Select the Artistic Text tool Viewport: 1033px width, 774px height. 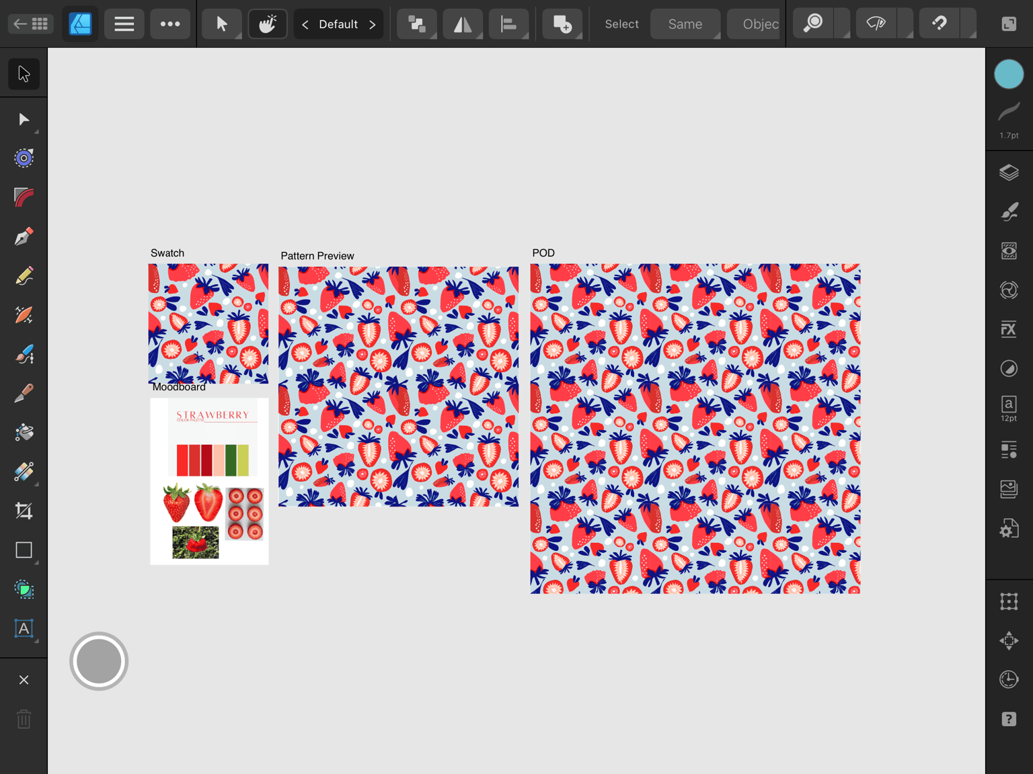24,628
